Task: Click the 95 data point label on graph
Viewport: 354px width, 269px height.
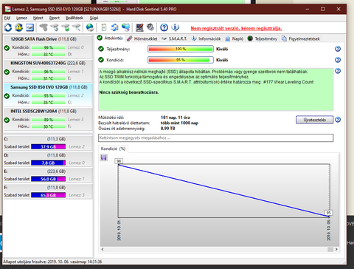Action: (x=328, y=213)
